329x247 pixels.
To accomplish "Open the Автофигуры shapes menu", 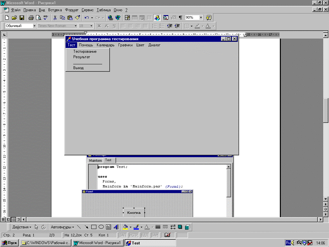I will tap(62, 227).
